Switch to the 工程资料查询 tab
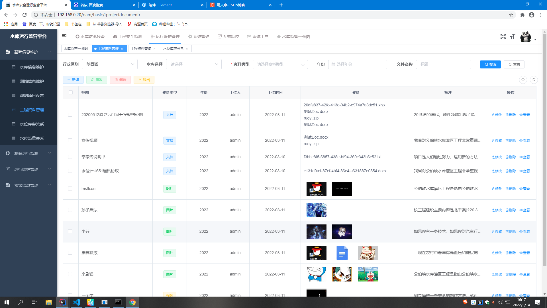Screen dimensions: 547x308 point(141,48)
